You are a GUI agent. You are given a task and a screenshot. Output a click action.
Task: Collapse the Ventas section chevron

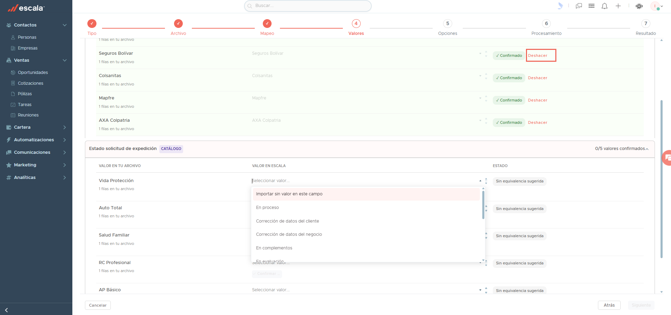65,60
